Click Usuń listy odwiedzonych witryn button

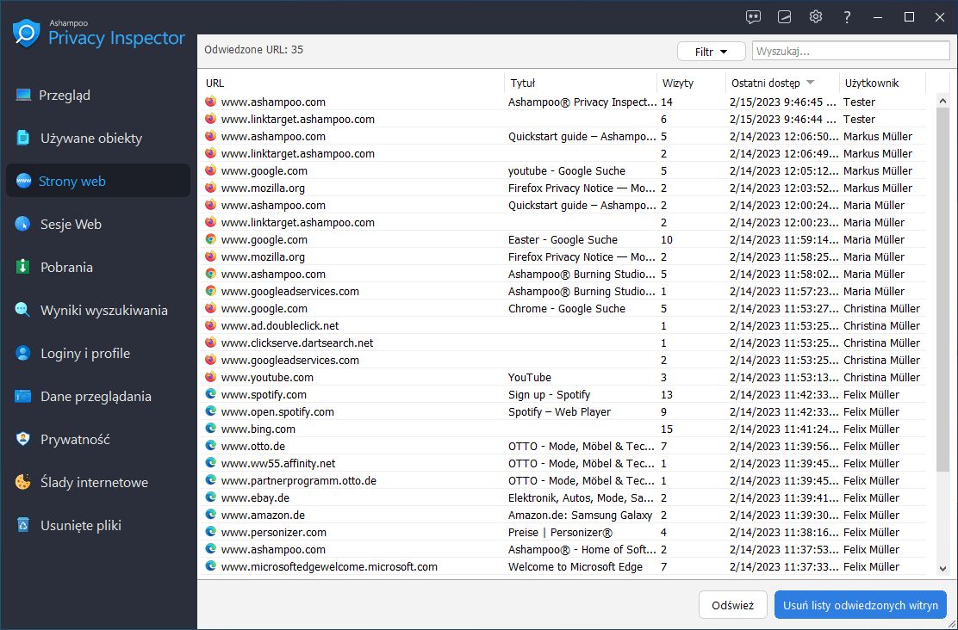coord(861,605)
